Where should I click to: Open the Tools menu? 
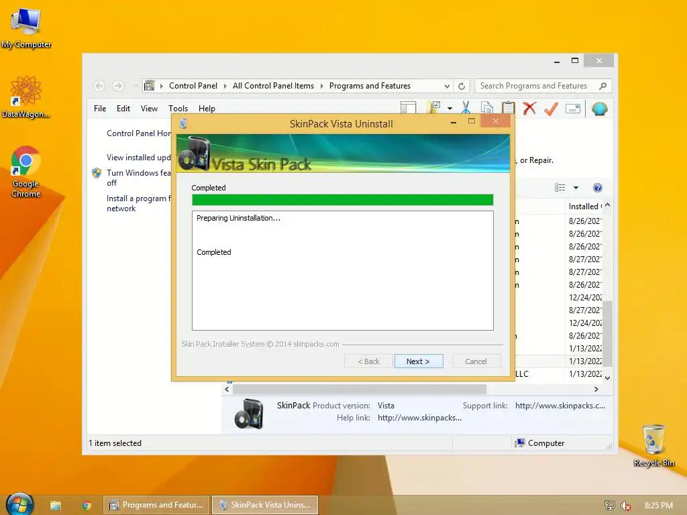pos(178,108)
